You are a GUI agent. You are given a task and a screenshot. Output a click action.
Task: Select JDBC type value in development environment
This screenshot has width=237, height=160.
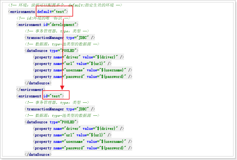pyautogui.click(x=83, y=38)
